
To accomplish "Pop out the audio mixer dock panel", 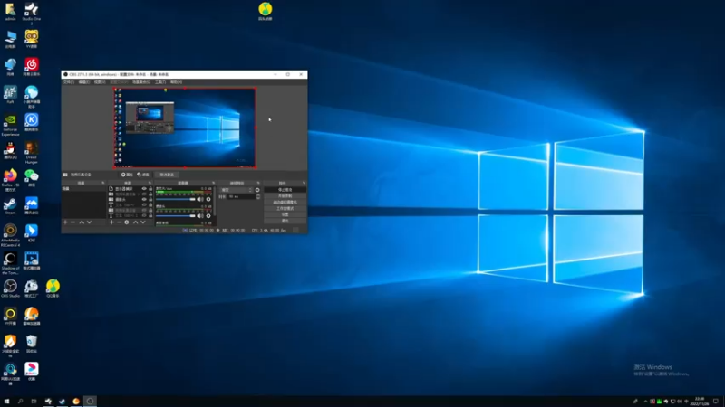I will tap(213, 184).
